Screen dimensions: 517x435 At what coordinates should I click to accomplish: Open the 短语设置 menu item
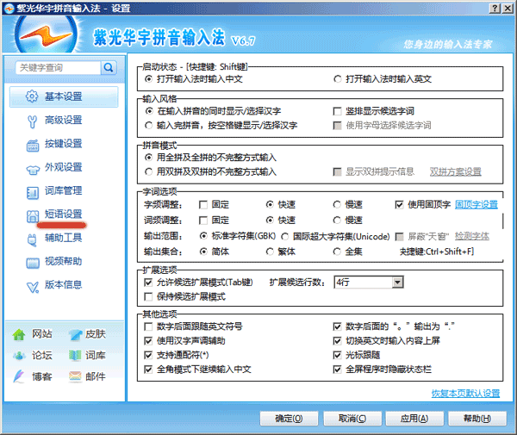64,214
